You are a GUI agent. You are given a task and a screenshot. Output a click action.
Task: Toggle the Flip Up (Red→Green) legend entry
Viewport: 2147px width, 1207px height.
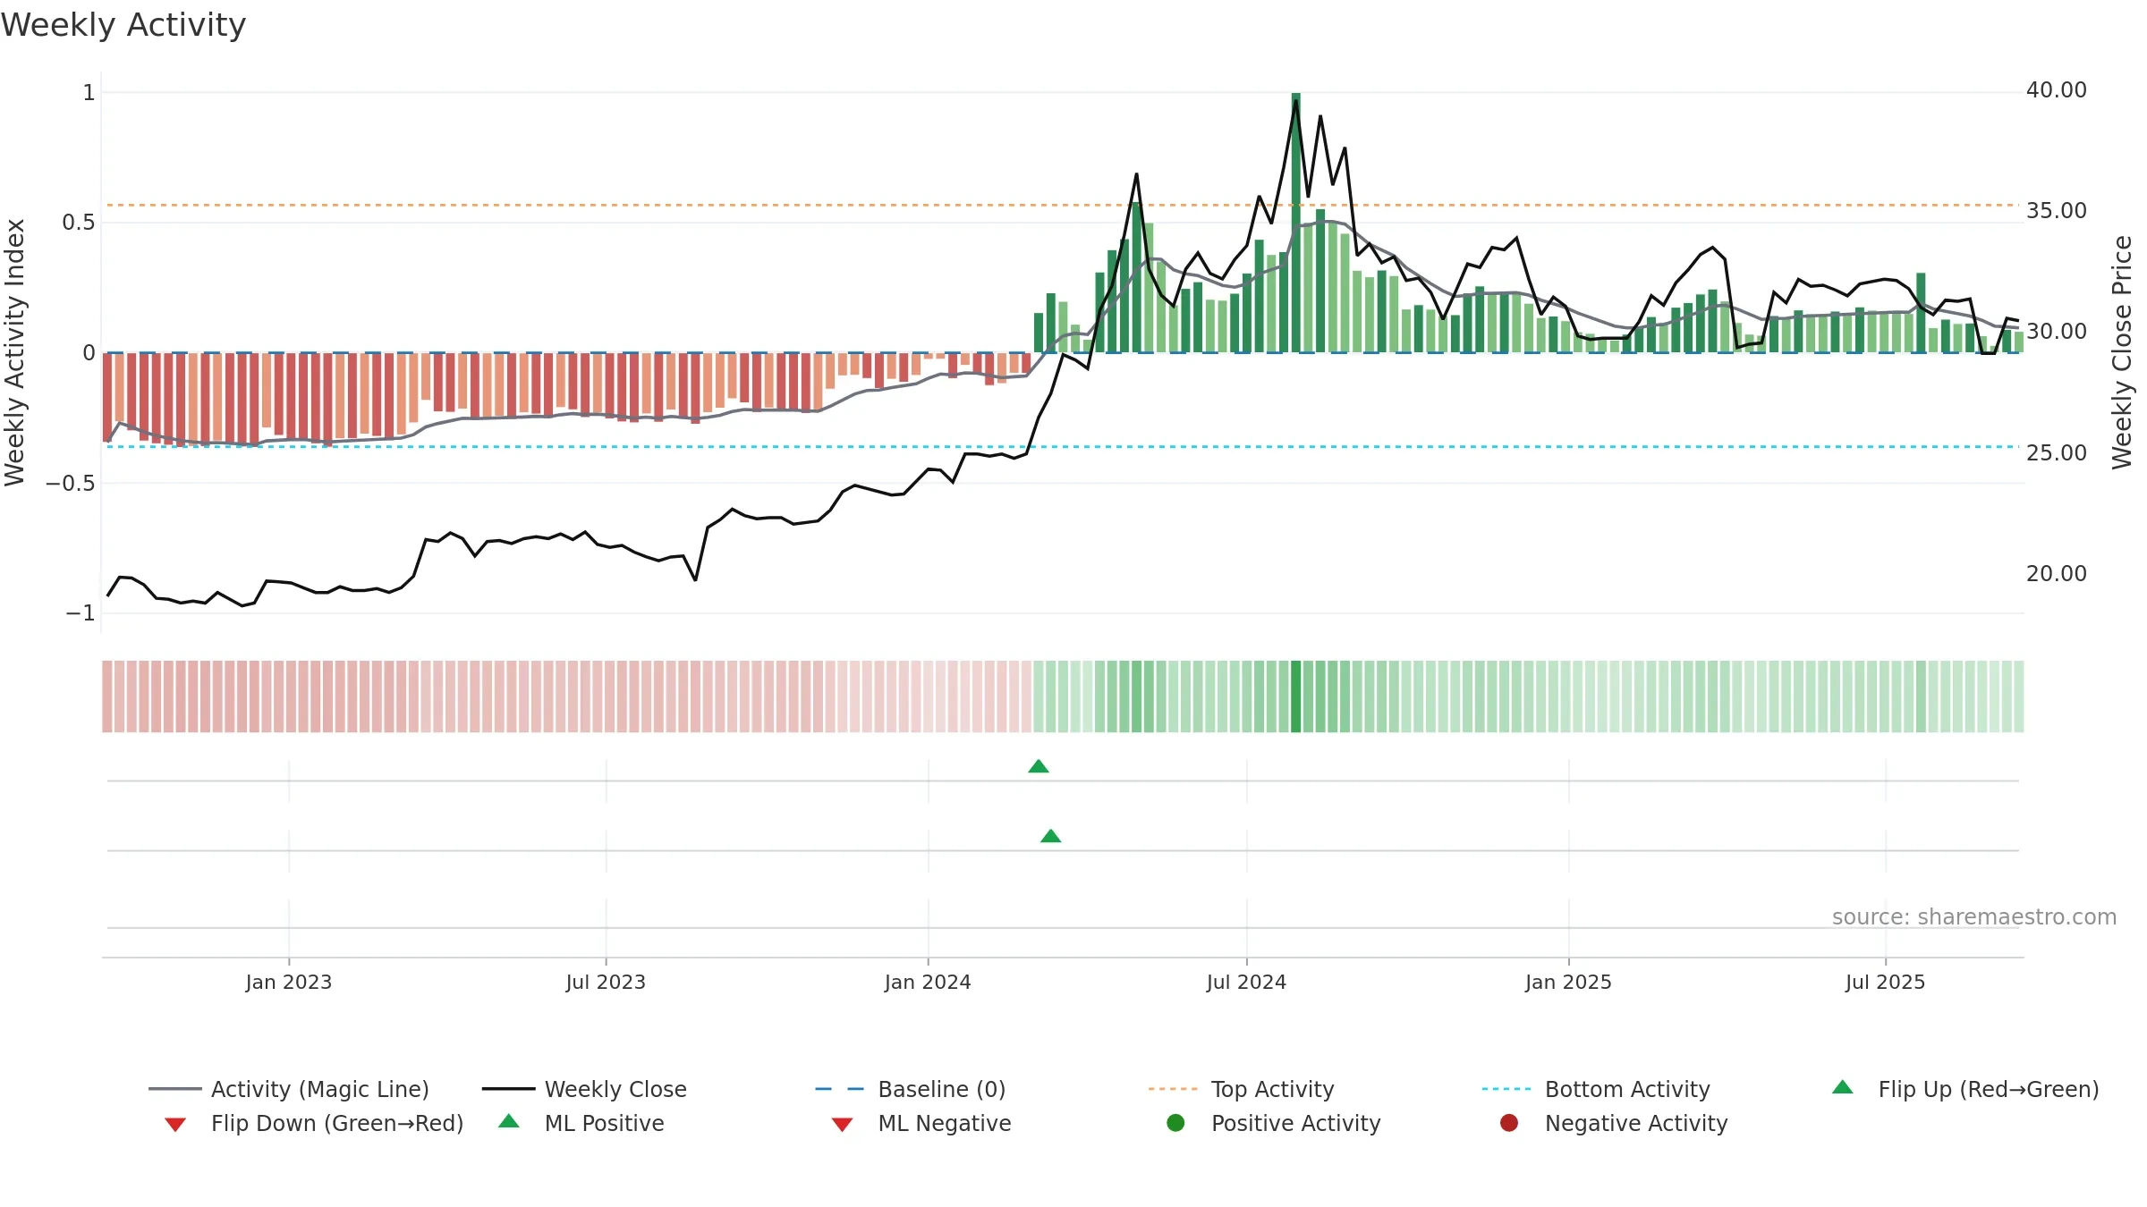(x=1965, y=1089)
